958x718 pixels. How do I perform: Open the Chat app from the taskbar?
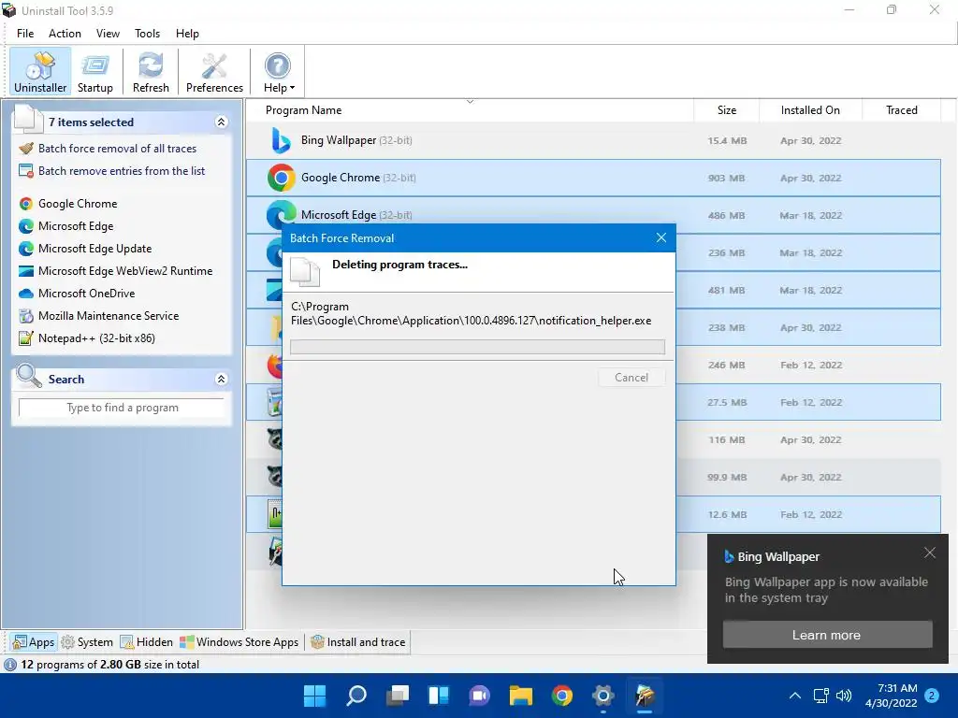pos(480,696)
